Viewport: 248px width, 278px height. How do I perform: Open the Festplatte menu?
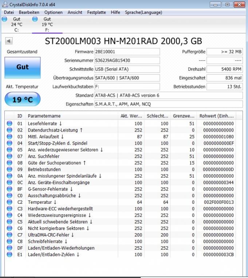click(97, 12)
